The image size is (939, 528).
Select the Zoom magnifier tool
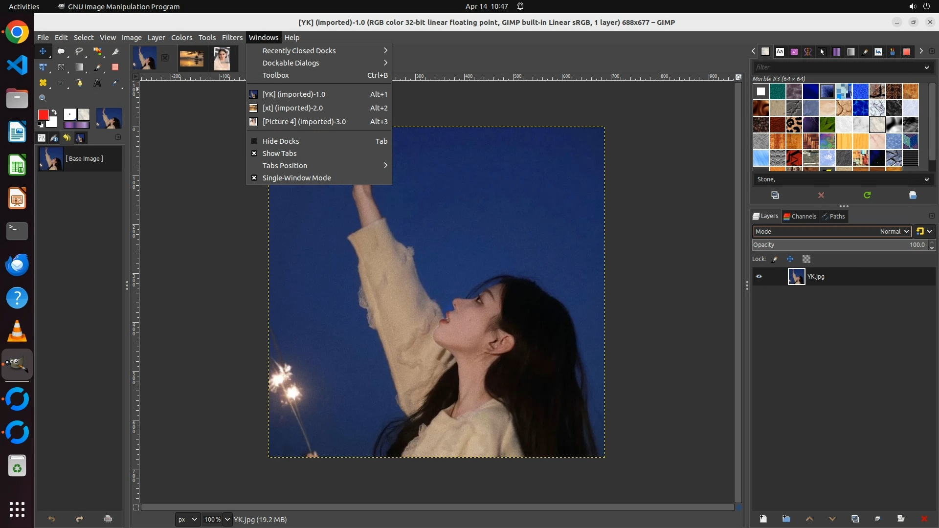(43, 98)
